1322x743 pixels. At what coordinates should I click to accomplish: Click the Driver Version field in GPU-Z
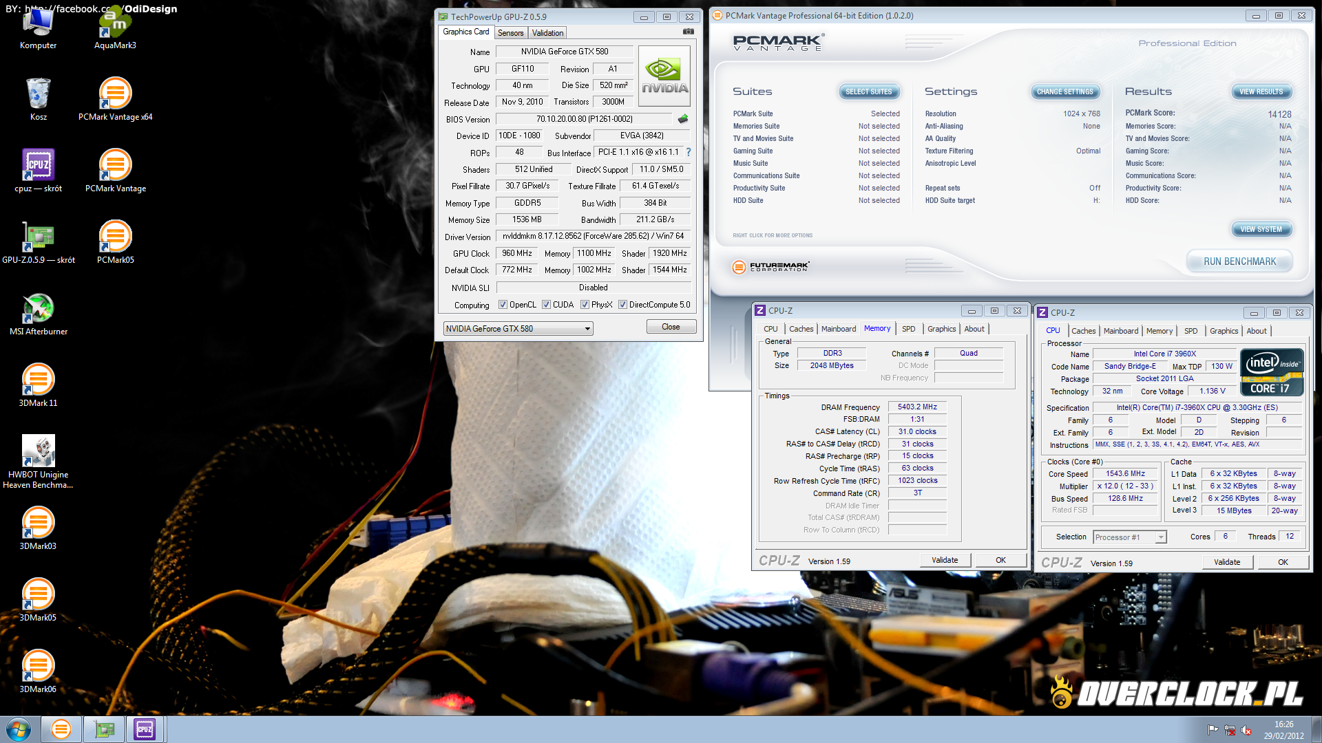pyautogui.click(x=593, y=236)
